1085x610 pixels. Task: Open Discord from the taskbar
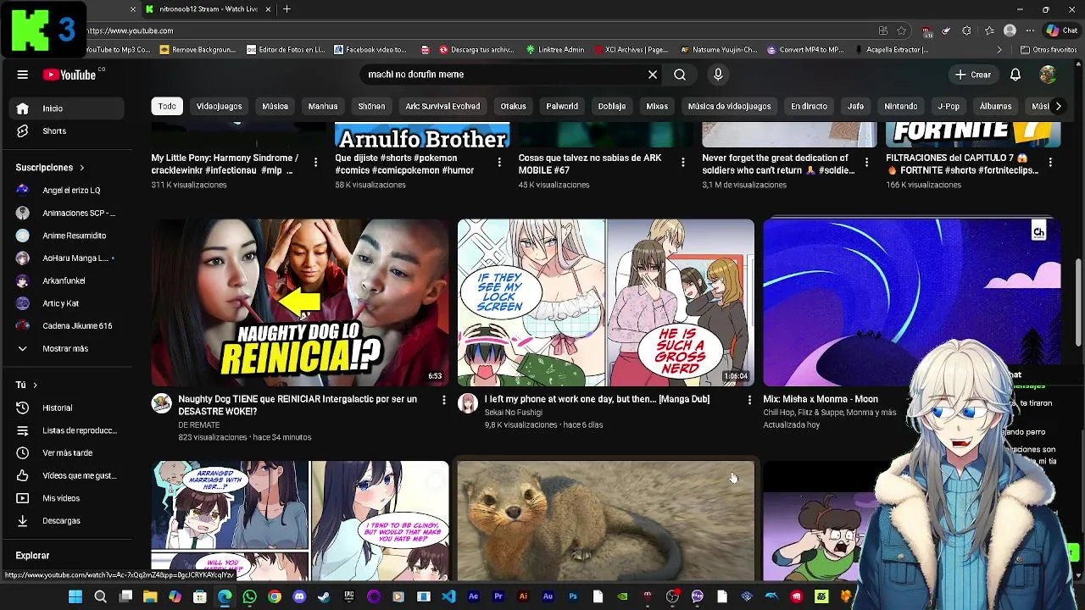pyautogui.click(x=299, y=597)
